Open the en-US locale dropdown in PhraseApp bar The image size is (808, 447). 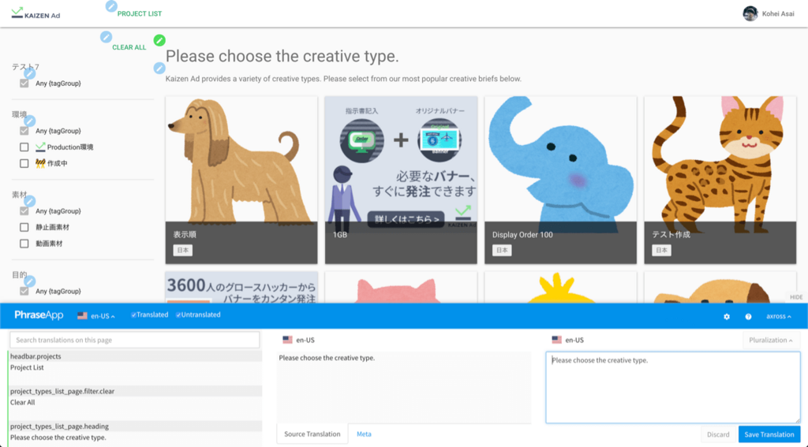tap(96, 315)
